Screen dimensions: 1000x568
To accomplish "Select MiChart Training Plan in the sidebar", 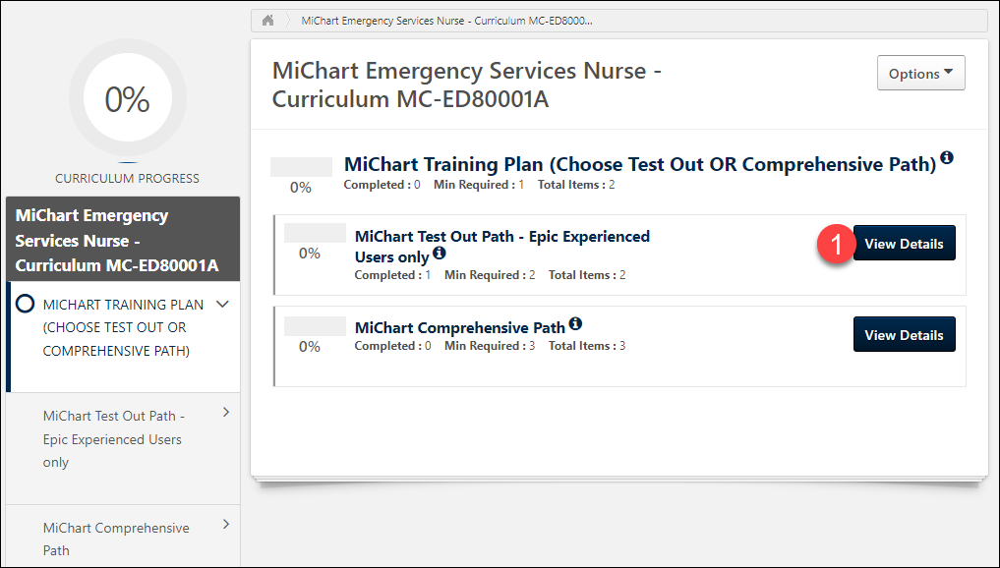I will pos(114,327).
